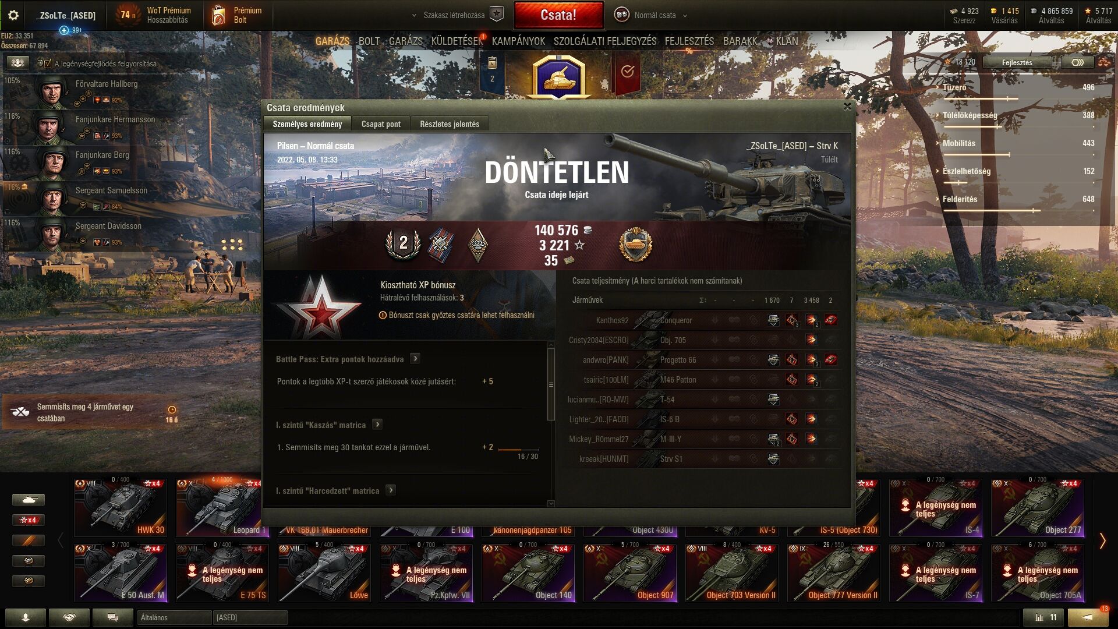Open the WoT Prémium account icon
Screen dimensions: 1118x629
[x=126, y=15]
